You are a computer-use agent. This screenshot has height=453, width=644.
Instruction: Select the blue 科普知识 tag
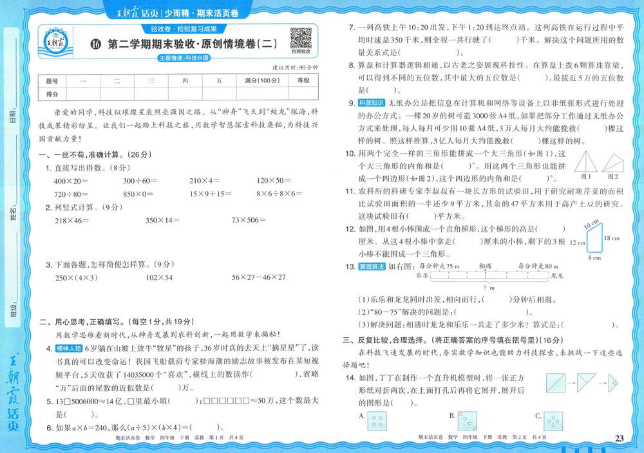coord(372,103)
